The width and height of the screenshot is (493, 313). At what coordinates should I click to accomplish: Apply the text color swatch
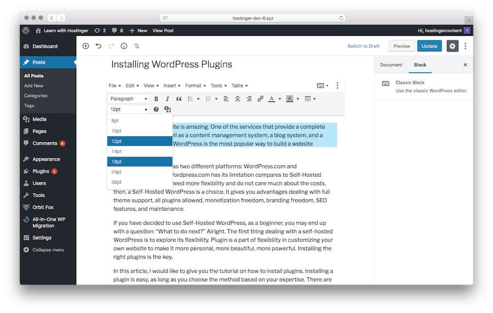point(271,99)
